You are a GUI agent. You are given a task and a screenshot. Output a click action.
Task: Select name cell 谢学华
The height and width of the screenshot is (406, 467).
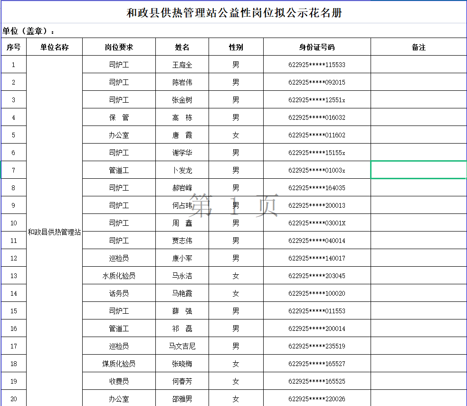(x=182, y=152)
